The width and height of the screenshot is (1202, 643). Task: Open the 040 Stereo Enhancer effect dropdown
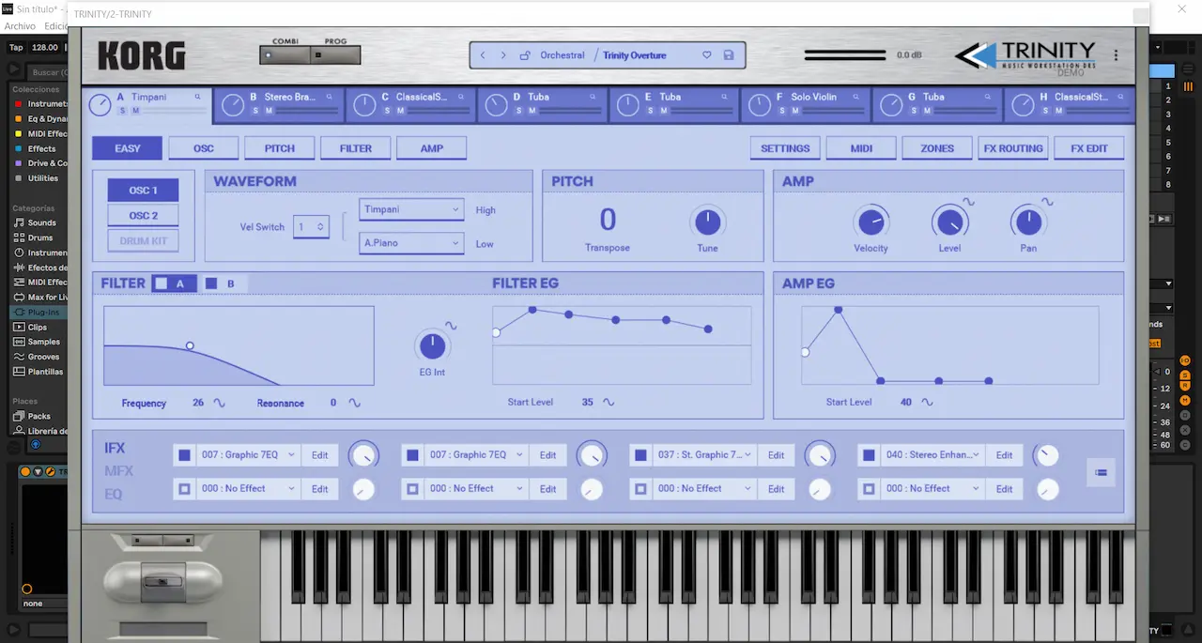click(932, 455)
